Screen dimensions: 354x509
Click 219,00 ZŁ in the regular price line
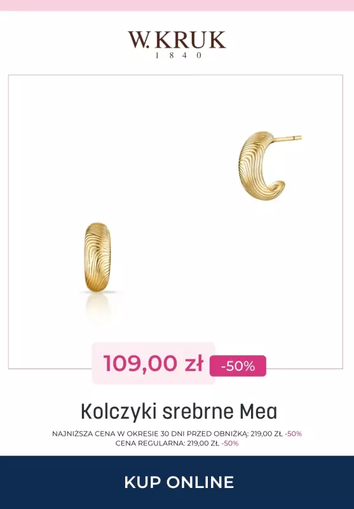(x=203, y=443)
